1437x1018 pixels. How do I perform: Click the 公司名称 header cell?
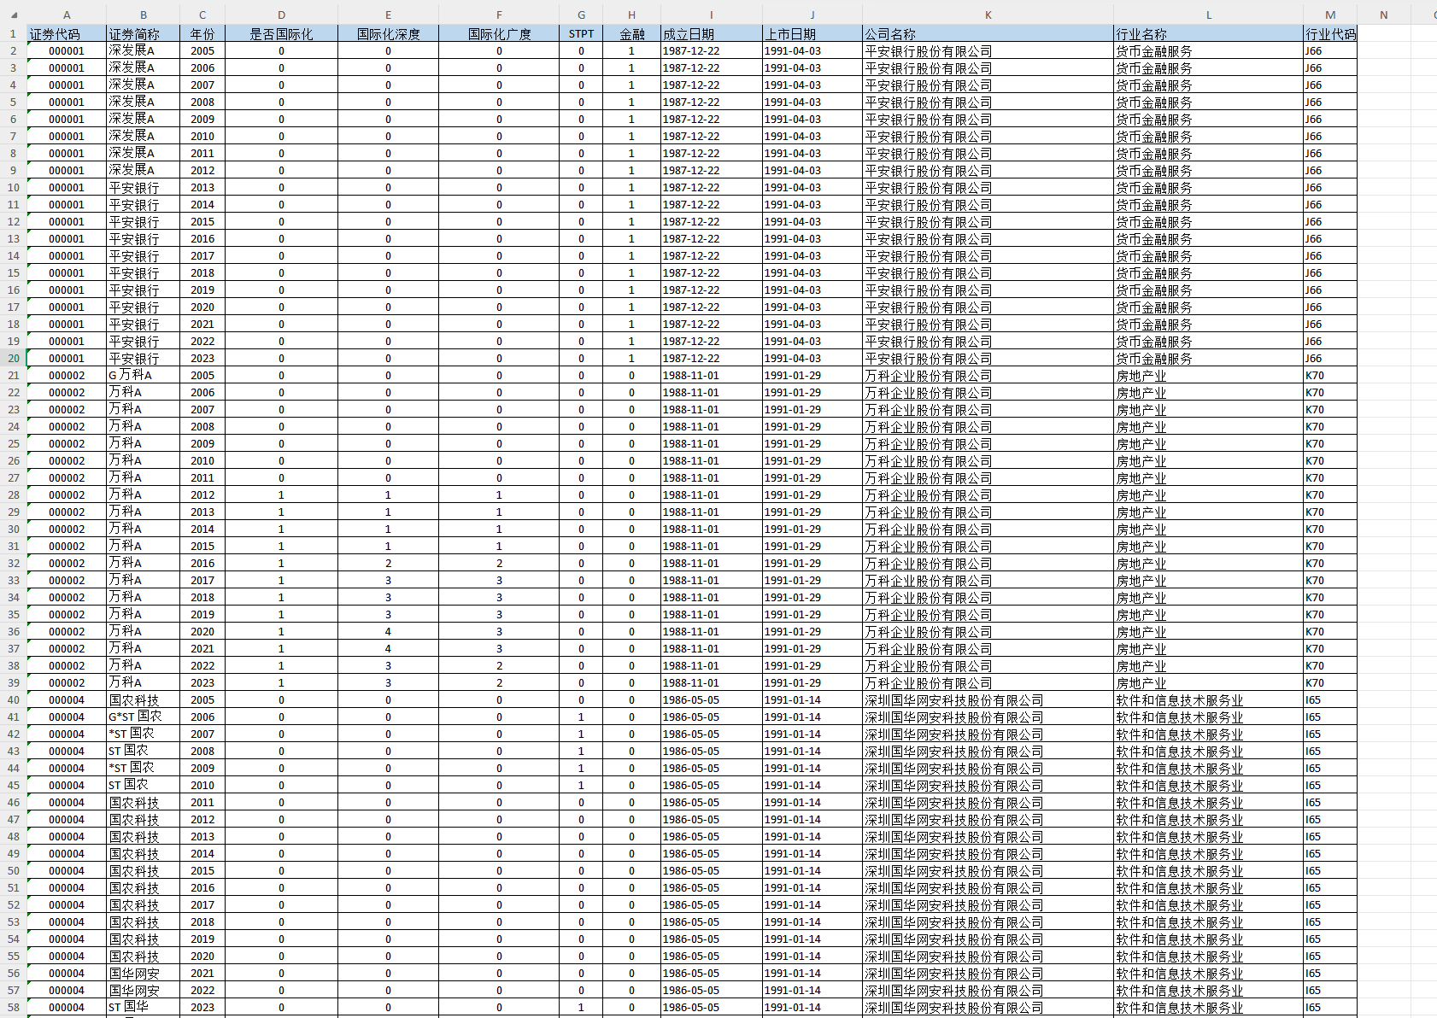pyautogui.click(x=988, y=34)
